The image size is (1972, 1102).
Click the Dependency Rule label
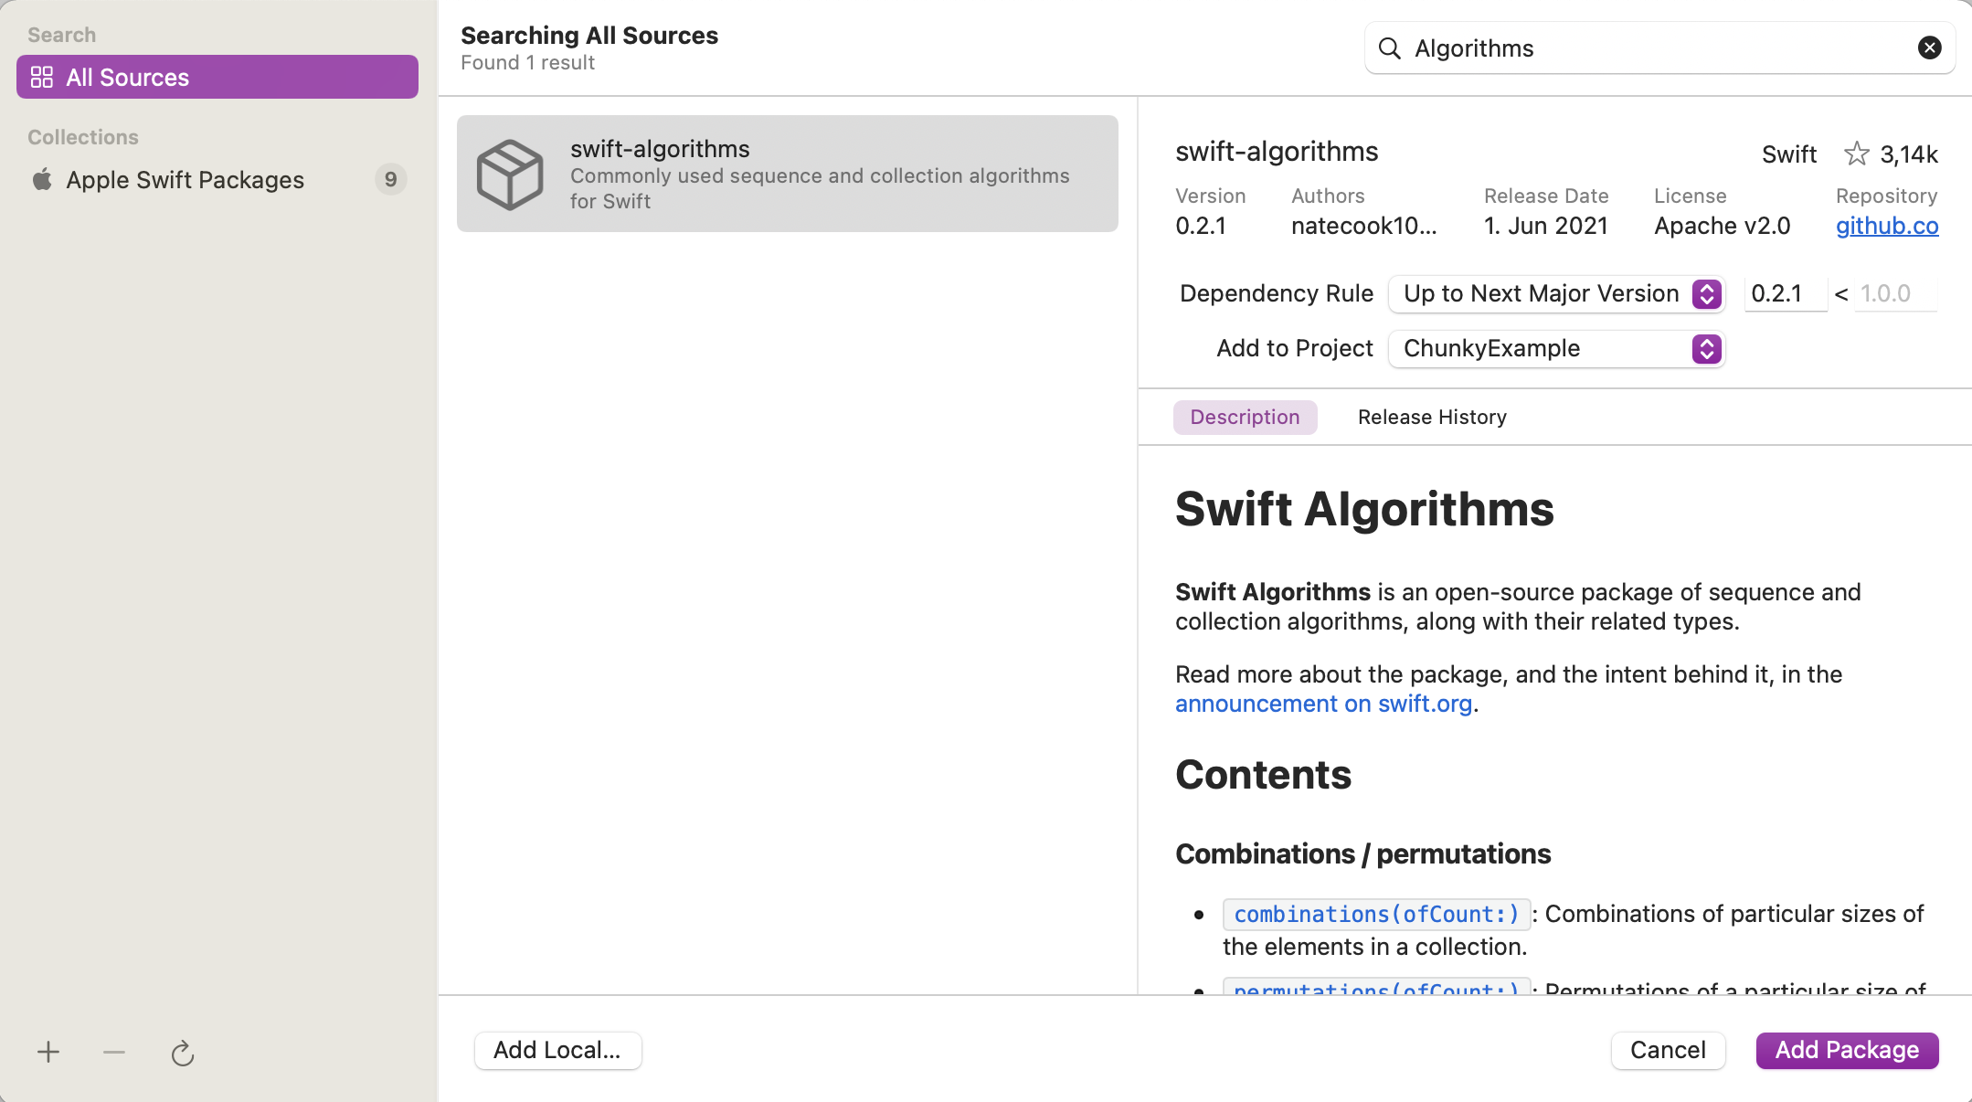tap(1276, 293)
